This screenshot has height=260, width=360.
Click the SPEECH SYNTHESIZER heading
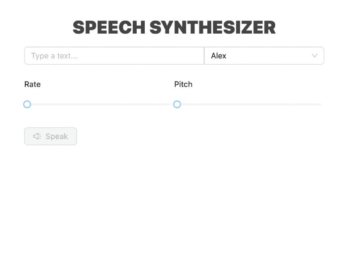174,28
